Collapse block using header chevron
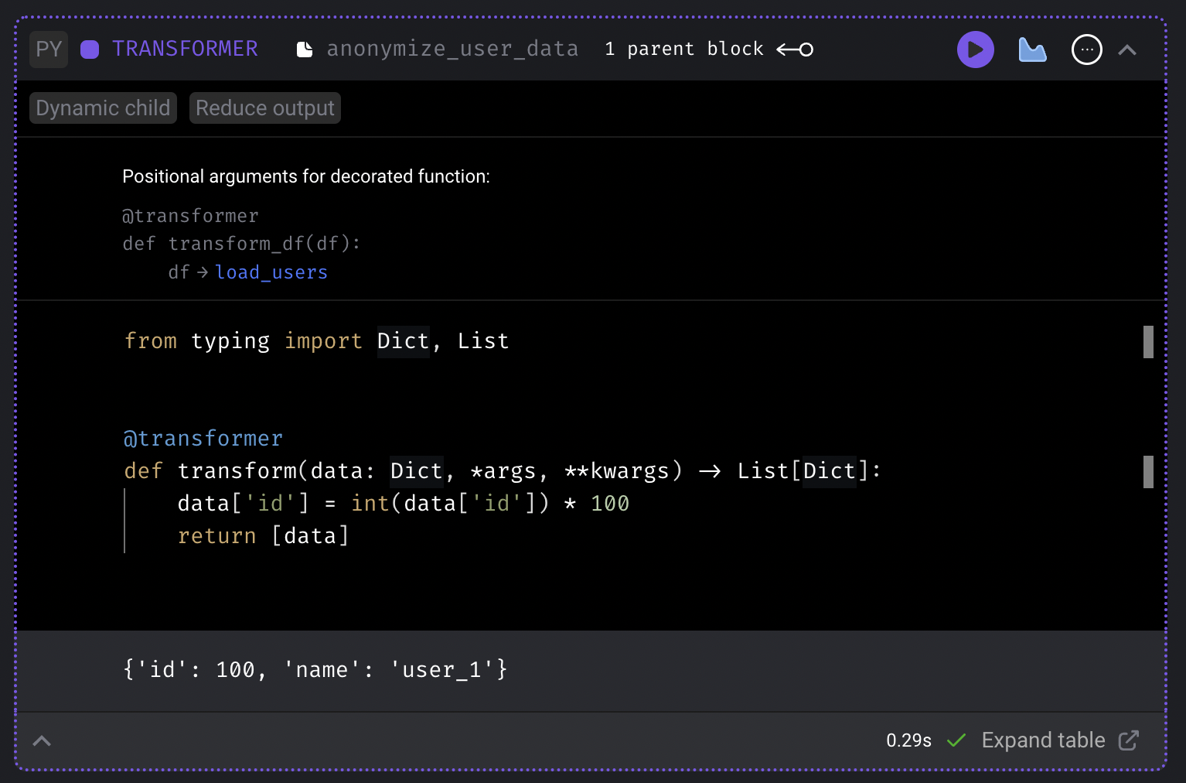 (1127, 50)
